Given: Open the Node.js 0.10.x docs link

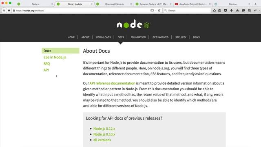Looking at the screenshot, I should [x=104, y=134].
